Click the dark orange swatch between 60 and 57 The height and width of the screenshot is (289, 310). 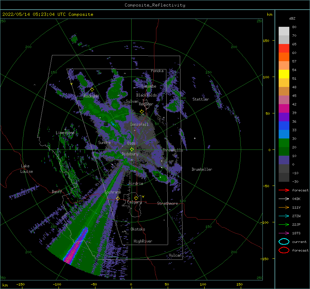[x=284, y=57]
